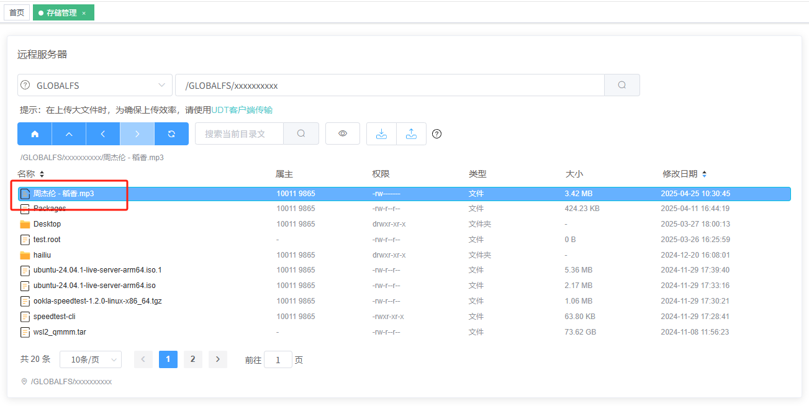Sort the file list by 修改日期 column
The height and width of the screenshot is (406, 809).
point(704,174)
